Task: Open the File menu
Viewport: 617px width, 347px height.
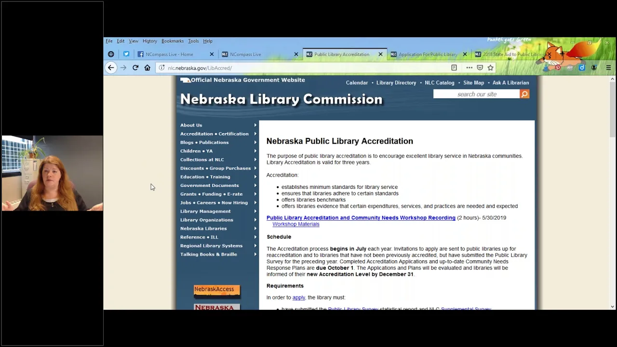Action: coord(109,41)
